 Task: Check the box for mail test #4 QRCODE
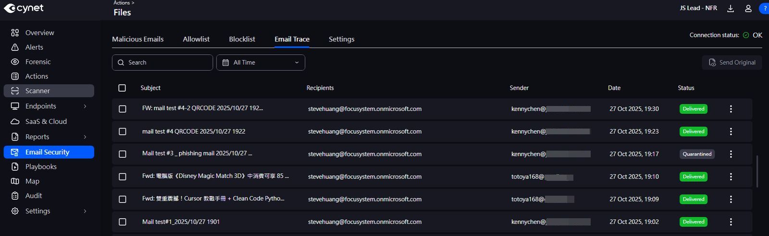(123, 131)
